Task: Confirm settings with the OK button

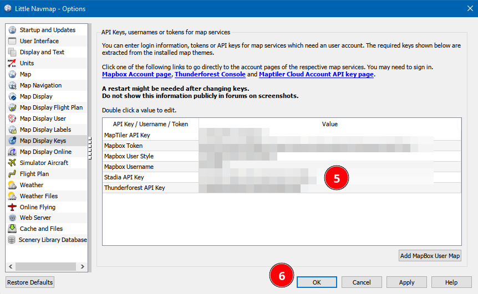Action: [x=317, y=282]
